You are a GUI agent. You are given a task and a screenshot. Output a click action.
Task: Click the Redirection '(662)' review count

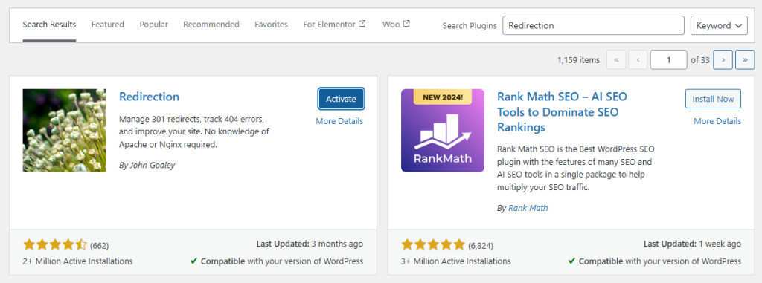[99, 246]
